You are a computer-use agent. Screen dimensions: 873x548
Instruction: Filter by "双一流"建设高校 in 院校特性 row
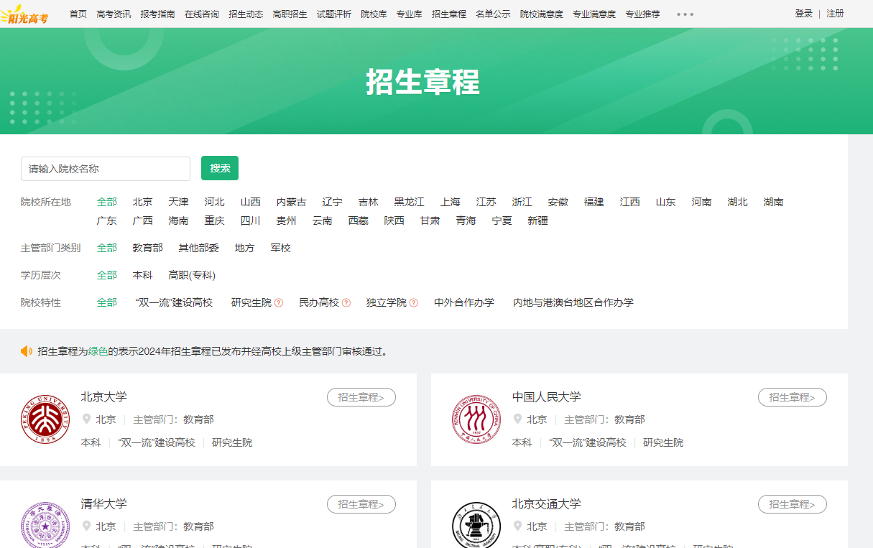tap(174, 303)
